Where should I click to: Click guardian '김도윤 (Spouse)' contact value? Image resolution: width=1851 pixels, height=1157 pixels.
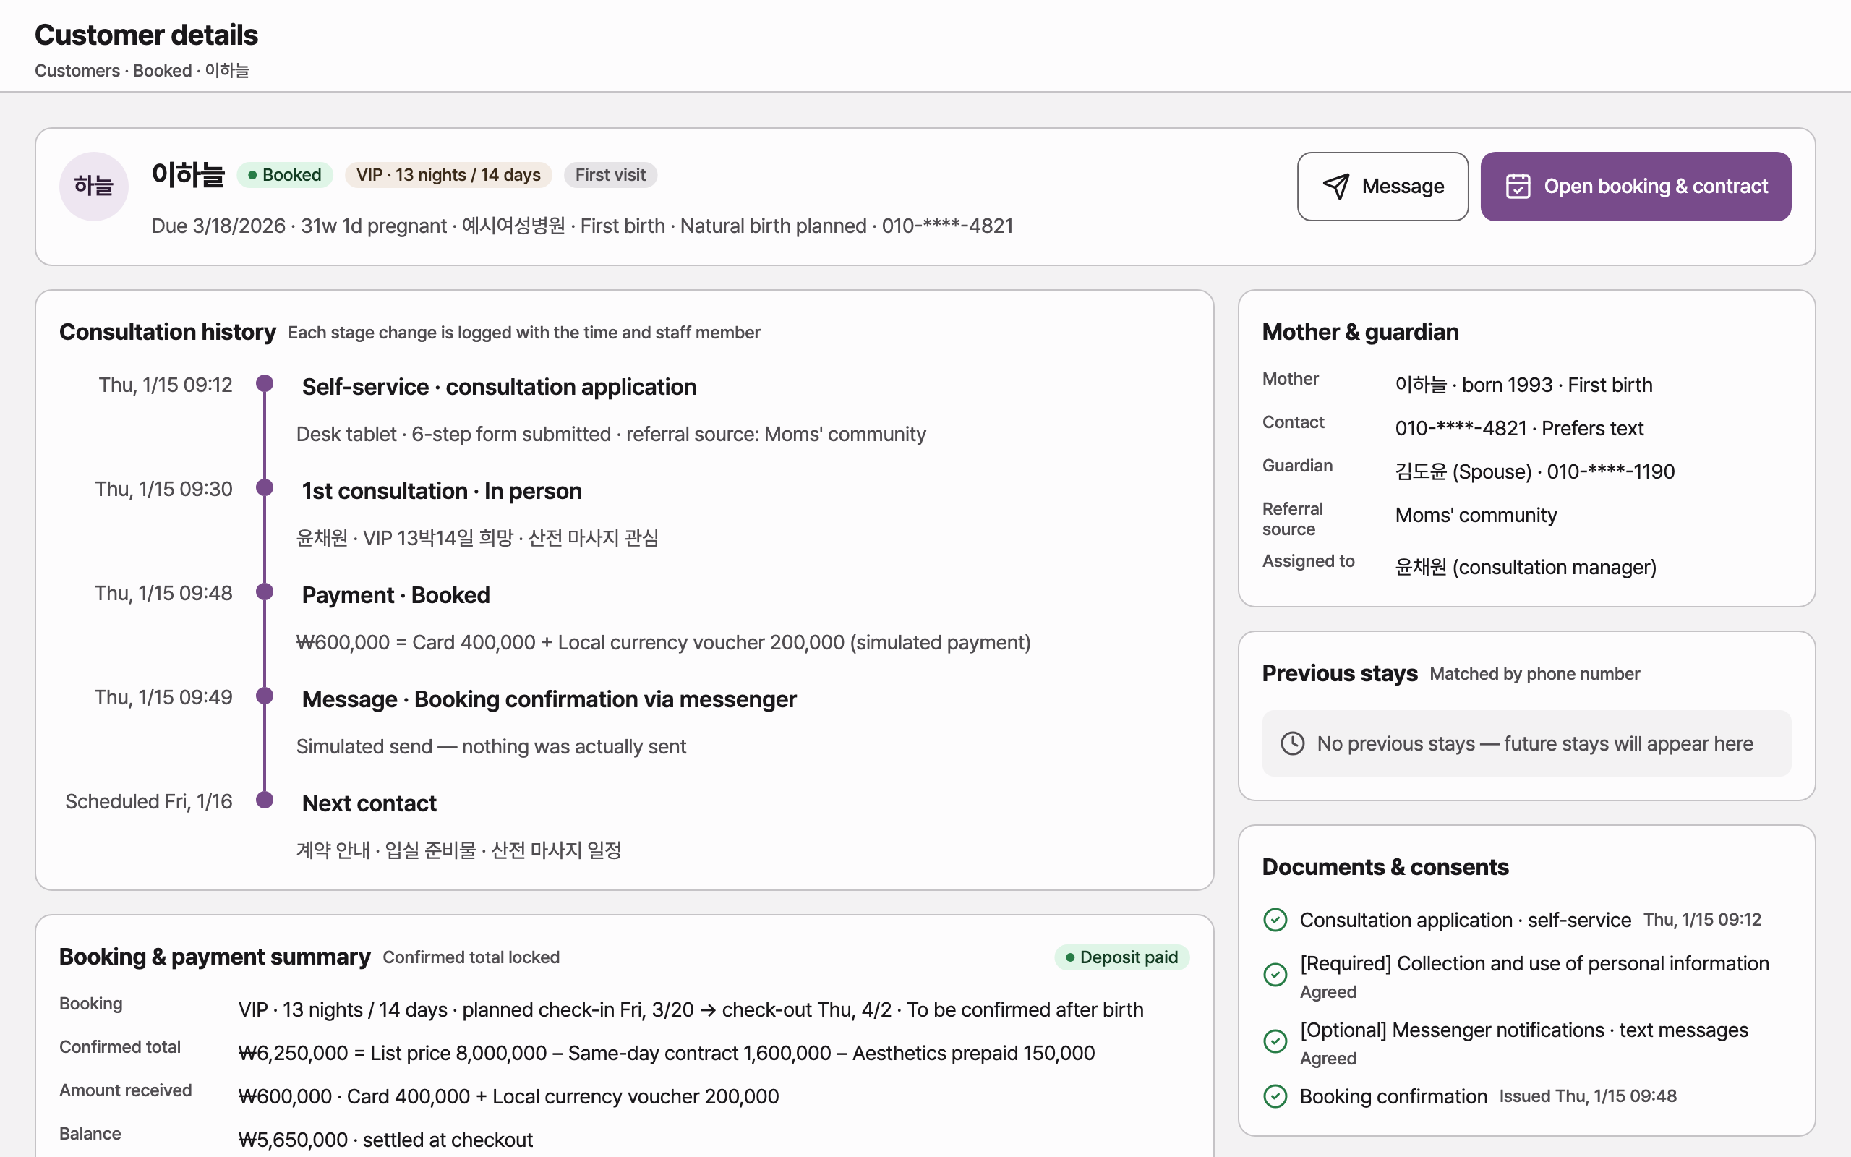(x=1534, y=471)
